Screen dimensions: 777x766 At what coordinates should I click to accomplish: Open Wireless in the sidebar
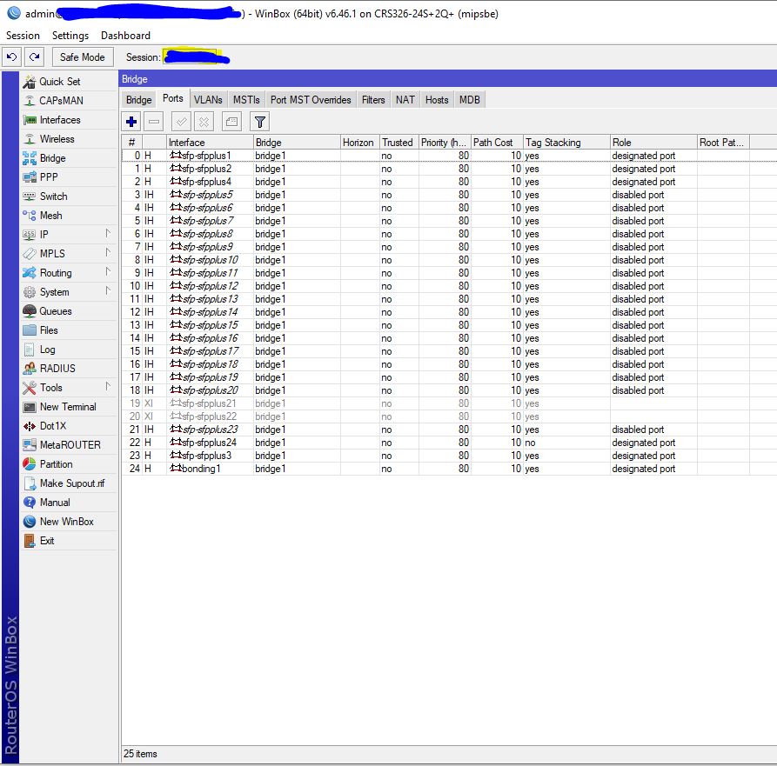pos(69,139)
